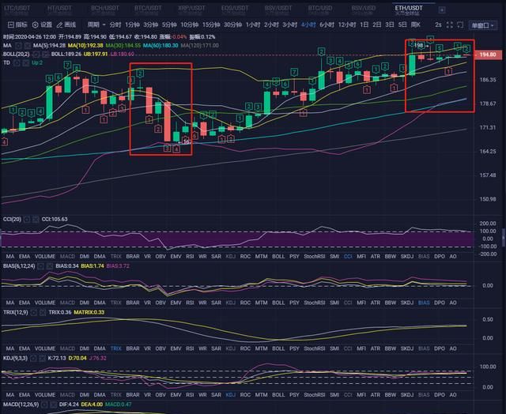The width and height of the screenshot is (506, 414).
Task: Open CCI(20) panel settings gear
Action: (27, 220)
